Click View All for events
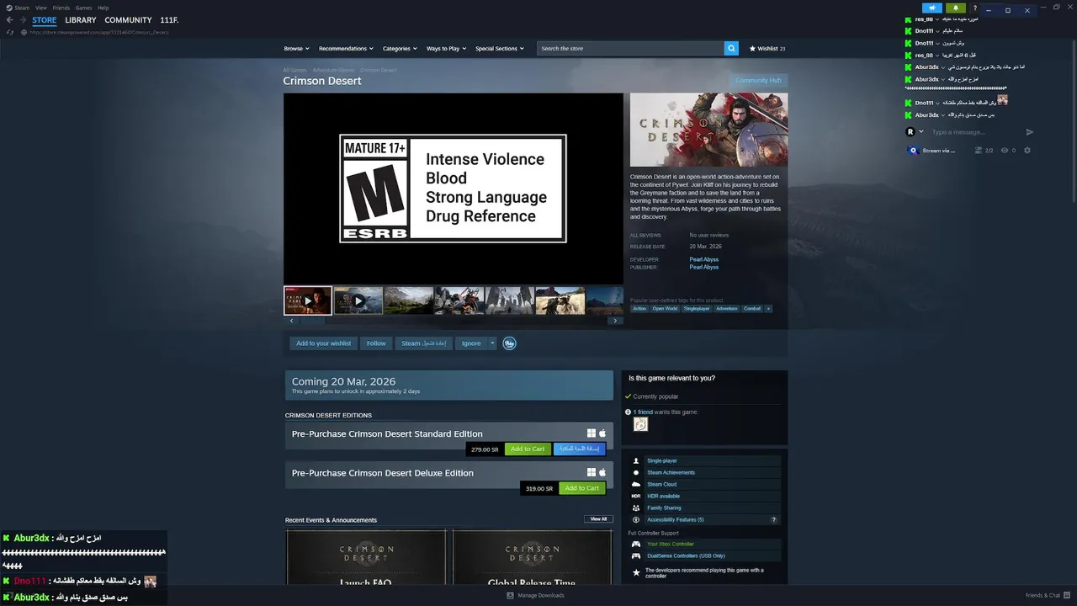This screenshot has width=1077, height=606. point(598,519)
